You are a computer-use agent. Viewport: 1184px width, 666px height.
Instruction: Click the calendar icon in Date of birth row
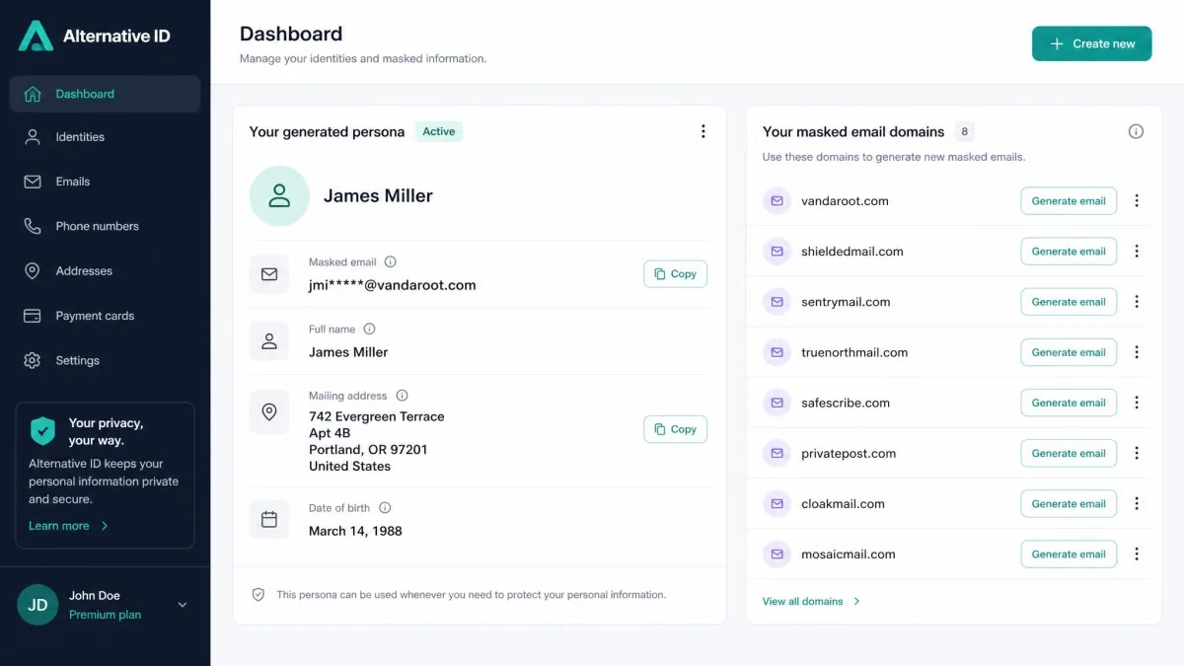tap(269, 519)
